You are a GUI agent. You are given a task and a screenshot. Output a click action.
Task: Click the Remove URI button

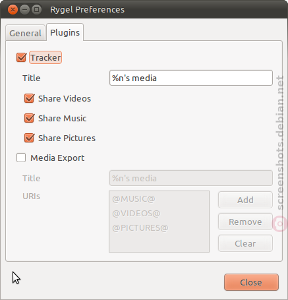point(245,222)
